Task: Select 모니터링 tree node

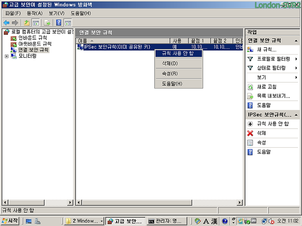Action: pos(27,56)
